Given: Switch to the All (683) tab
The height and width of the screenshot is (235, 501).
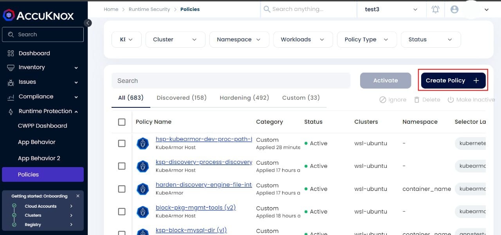Looking at the screenshot, I should tap(131, 98).
